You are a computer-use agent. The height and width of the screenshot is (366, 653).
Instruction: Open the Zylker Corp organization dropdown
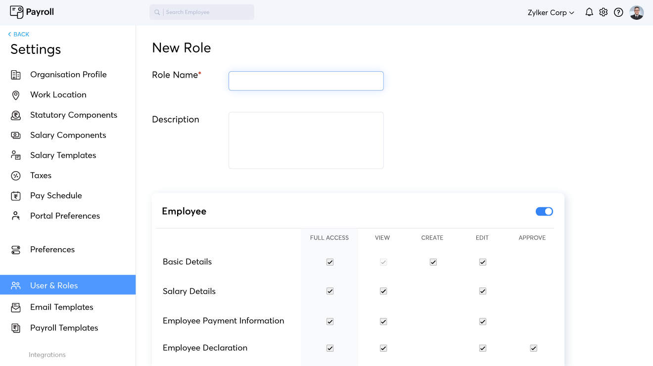(551, 12)
